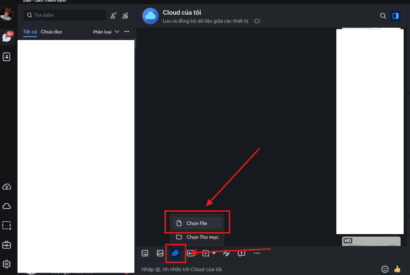
Task: Open the Utilities briefcase icon
Action: 6,245
